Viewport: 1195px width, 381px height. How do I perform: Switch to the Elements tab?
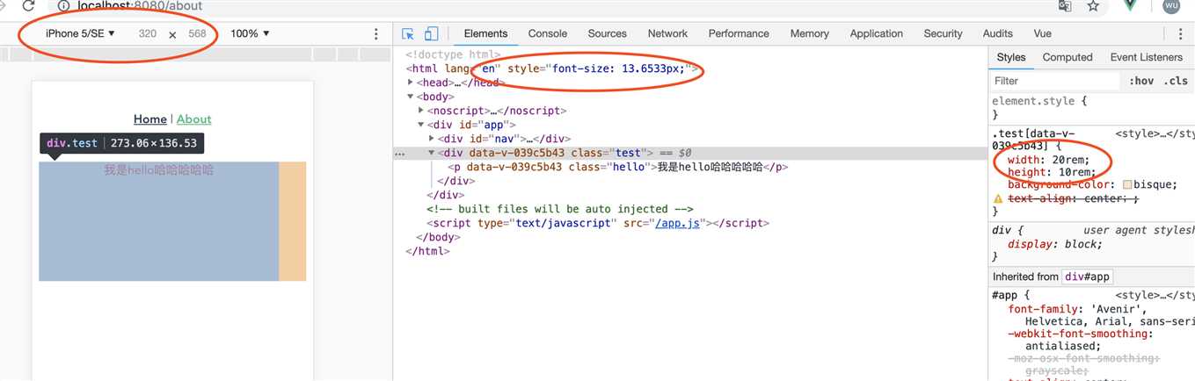[x=485, y=33]
